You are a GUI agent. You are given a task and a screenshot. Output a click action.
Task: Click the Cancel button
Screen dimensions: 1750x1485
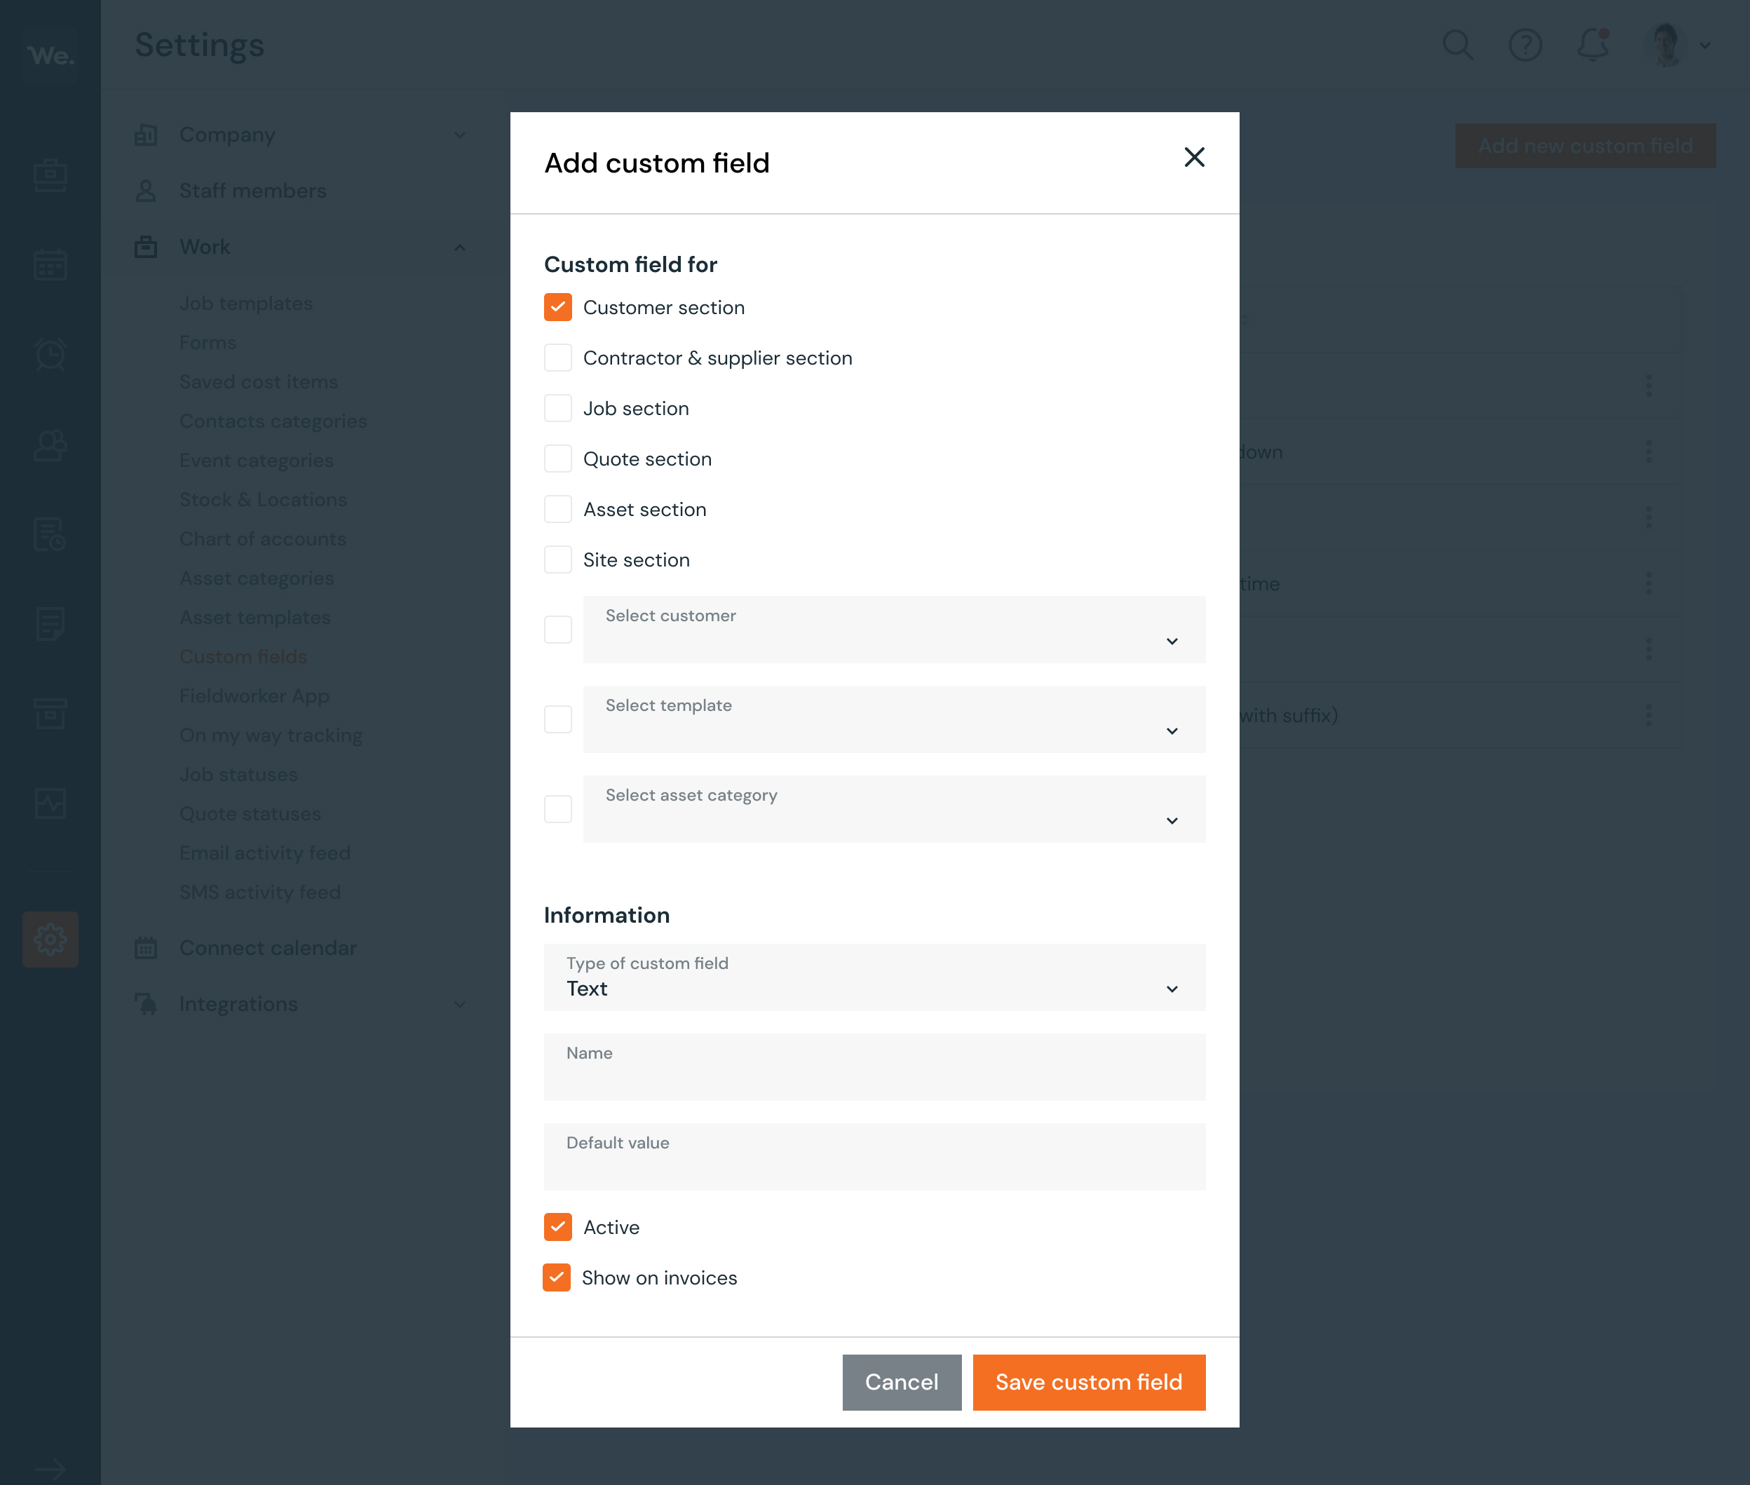click(x=902, y=1382)
